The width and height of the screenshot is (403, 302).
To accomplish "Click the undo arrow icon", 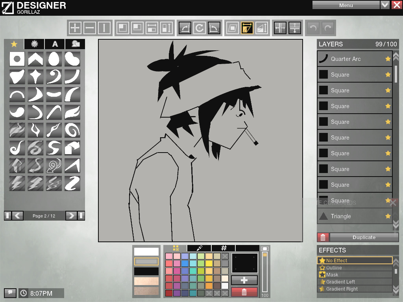I will 313,28.
